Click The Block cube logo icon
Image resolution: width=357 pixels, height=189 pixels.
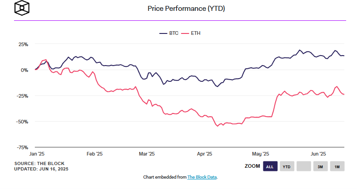click(22, 8)
